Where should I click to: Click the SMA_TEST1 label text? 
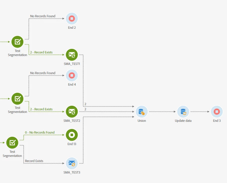tap(72, 64)
